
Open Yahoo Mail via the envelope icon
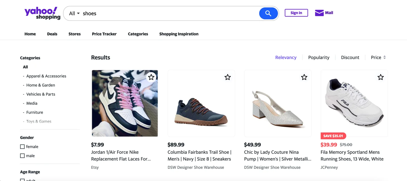319,12
